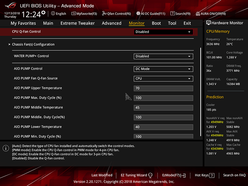248x186 pixels.
Task: Open AIO PUMP Control DC Mode dropdown
Action: 163,69
